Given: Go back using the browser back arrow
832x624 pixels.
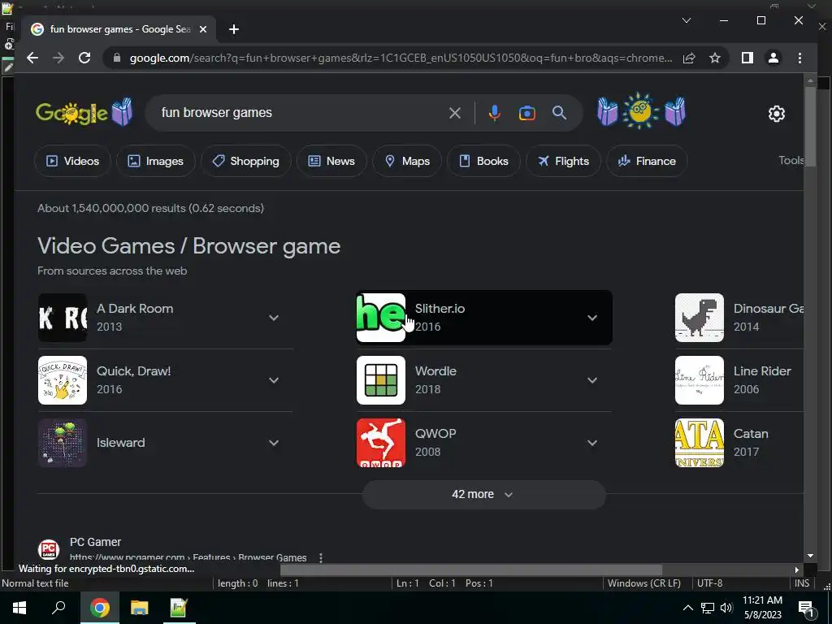Looking at the screenshot, I should click(32, 58).
